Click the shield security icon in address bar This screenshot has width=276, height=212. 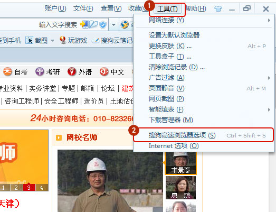pos(103,24)
